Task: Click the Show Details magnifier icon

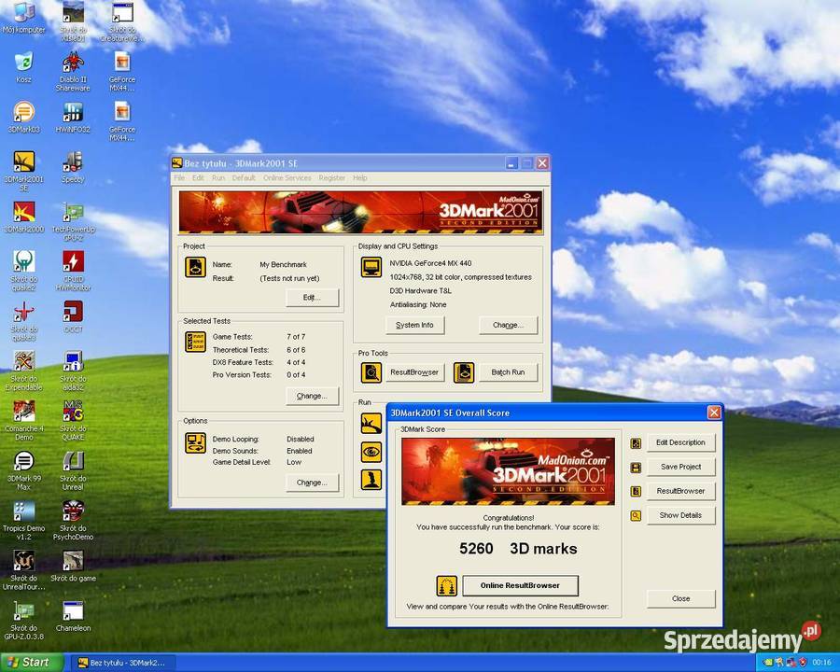Action: click(x=636, y=515)
